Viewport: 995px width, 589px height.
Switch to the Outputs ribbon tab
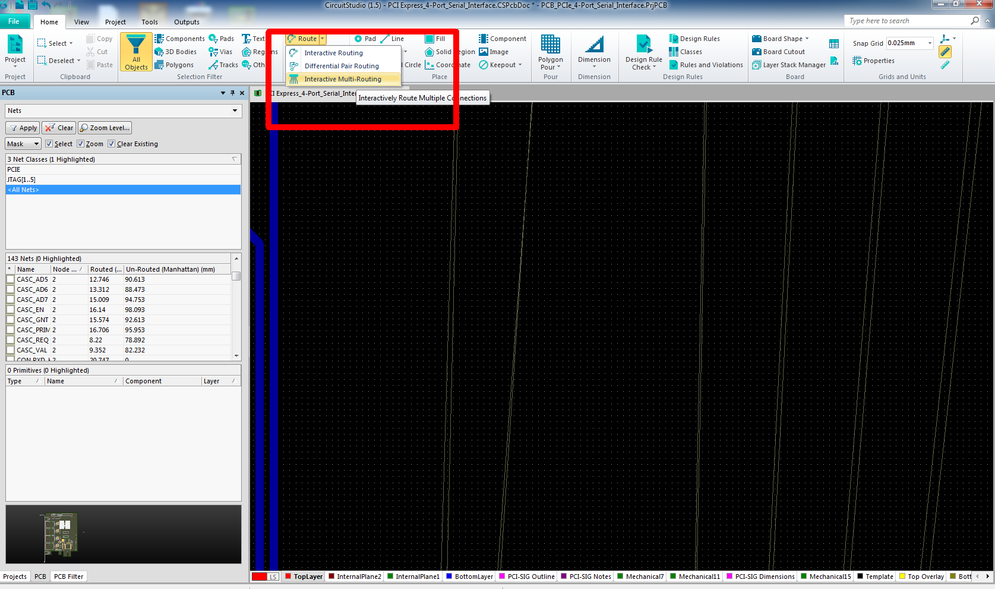pos(187,22)
